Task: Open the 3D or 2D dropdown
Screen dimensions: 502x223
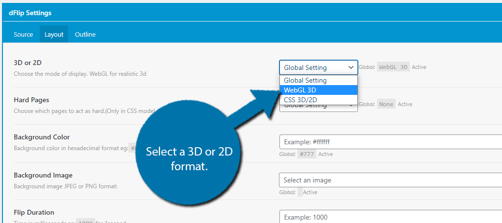Action: (x=319, y=67)
